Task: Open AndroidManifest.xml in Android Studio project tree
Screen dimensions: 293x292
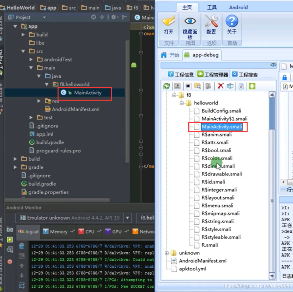Action: (x=76, y=109)
